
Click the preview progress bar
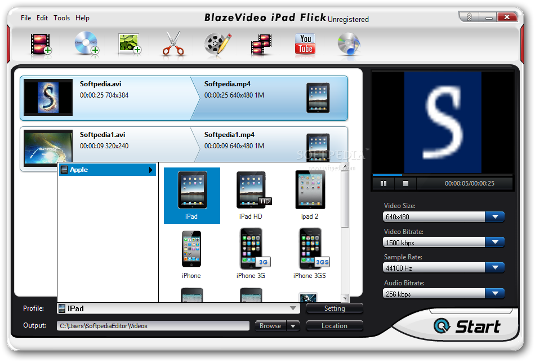(443, 175)
